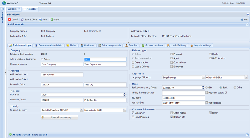250x138 pixels.
Task: Check the GNIS location checkbox
Action: pyautogui.click(x=210, y=58)
